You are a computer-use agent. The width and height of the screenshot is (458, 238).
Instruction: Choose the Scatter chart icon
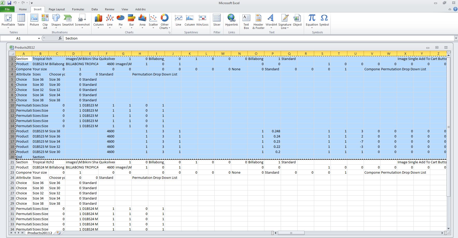pyautogui.click(x=153, y=21)
